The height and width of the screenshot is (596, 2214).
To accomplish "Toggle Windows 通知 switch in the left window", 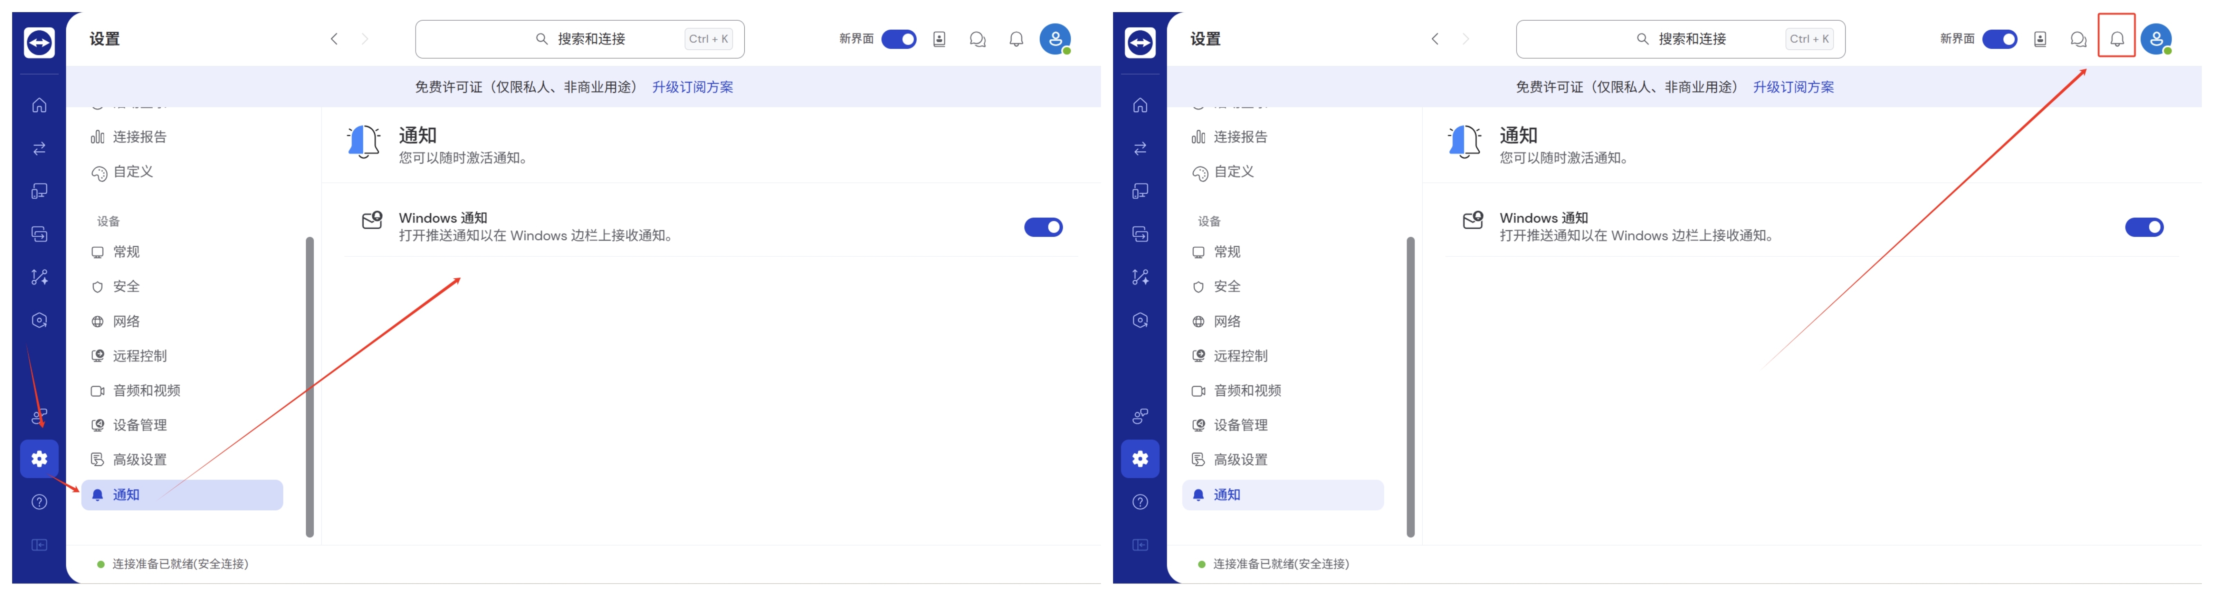I will (1043, 228).
